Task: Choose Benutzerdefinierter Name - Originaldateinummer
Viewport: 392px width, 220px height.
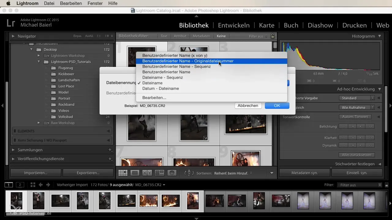Action: tap(211, 61)
